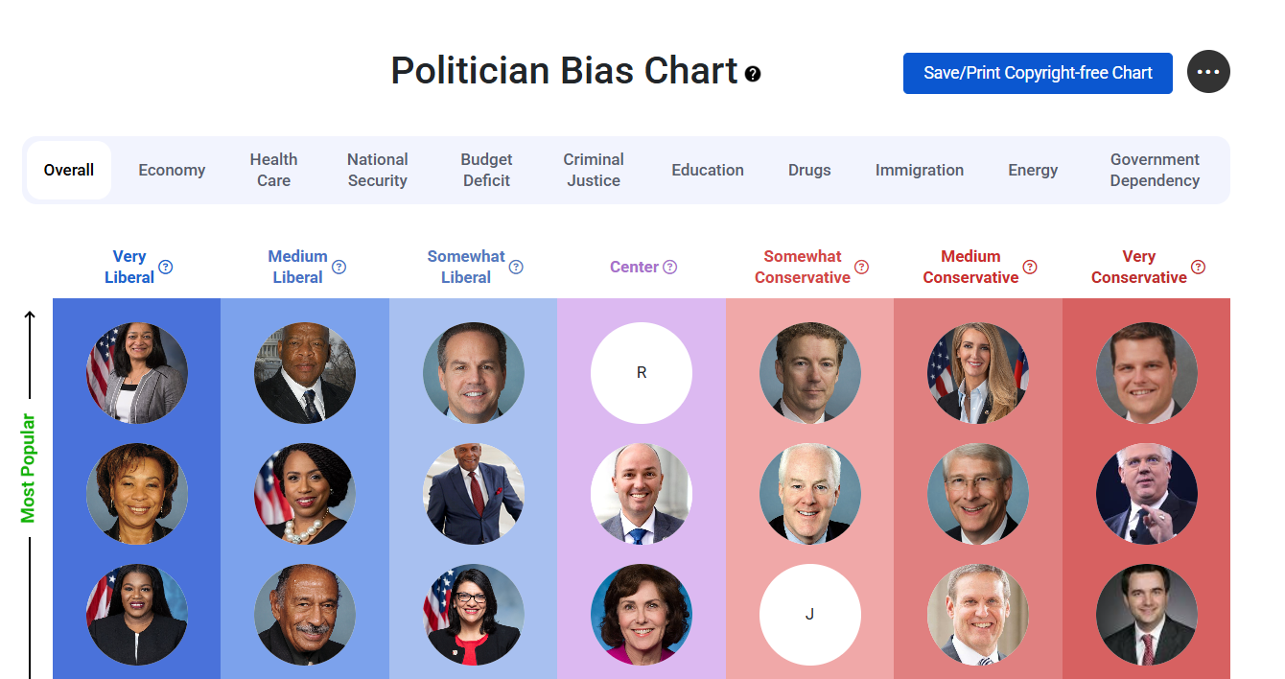
Task: Open the Very Conservative help icon
Action: click(x=1198, y=268)
